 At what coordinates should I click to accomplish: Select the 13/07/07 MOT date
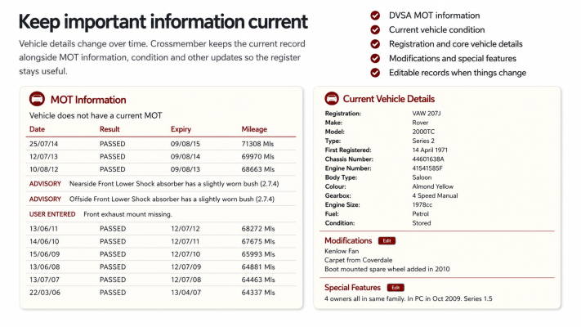coord(44,280)
